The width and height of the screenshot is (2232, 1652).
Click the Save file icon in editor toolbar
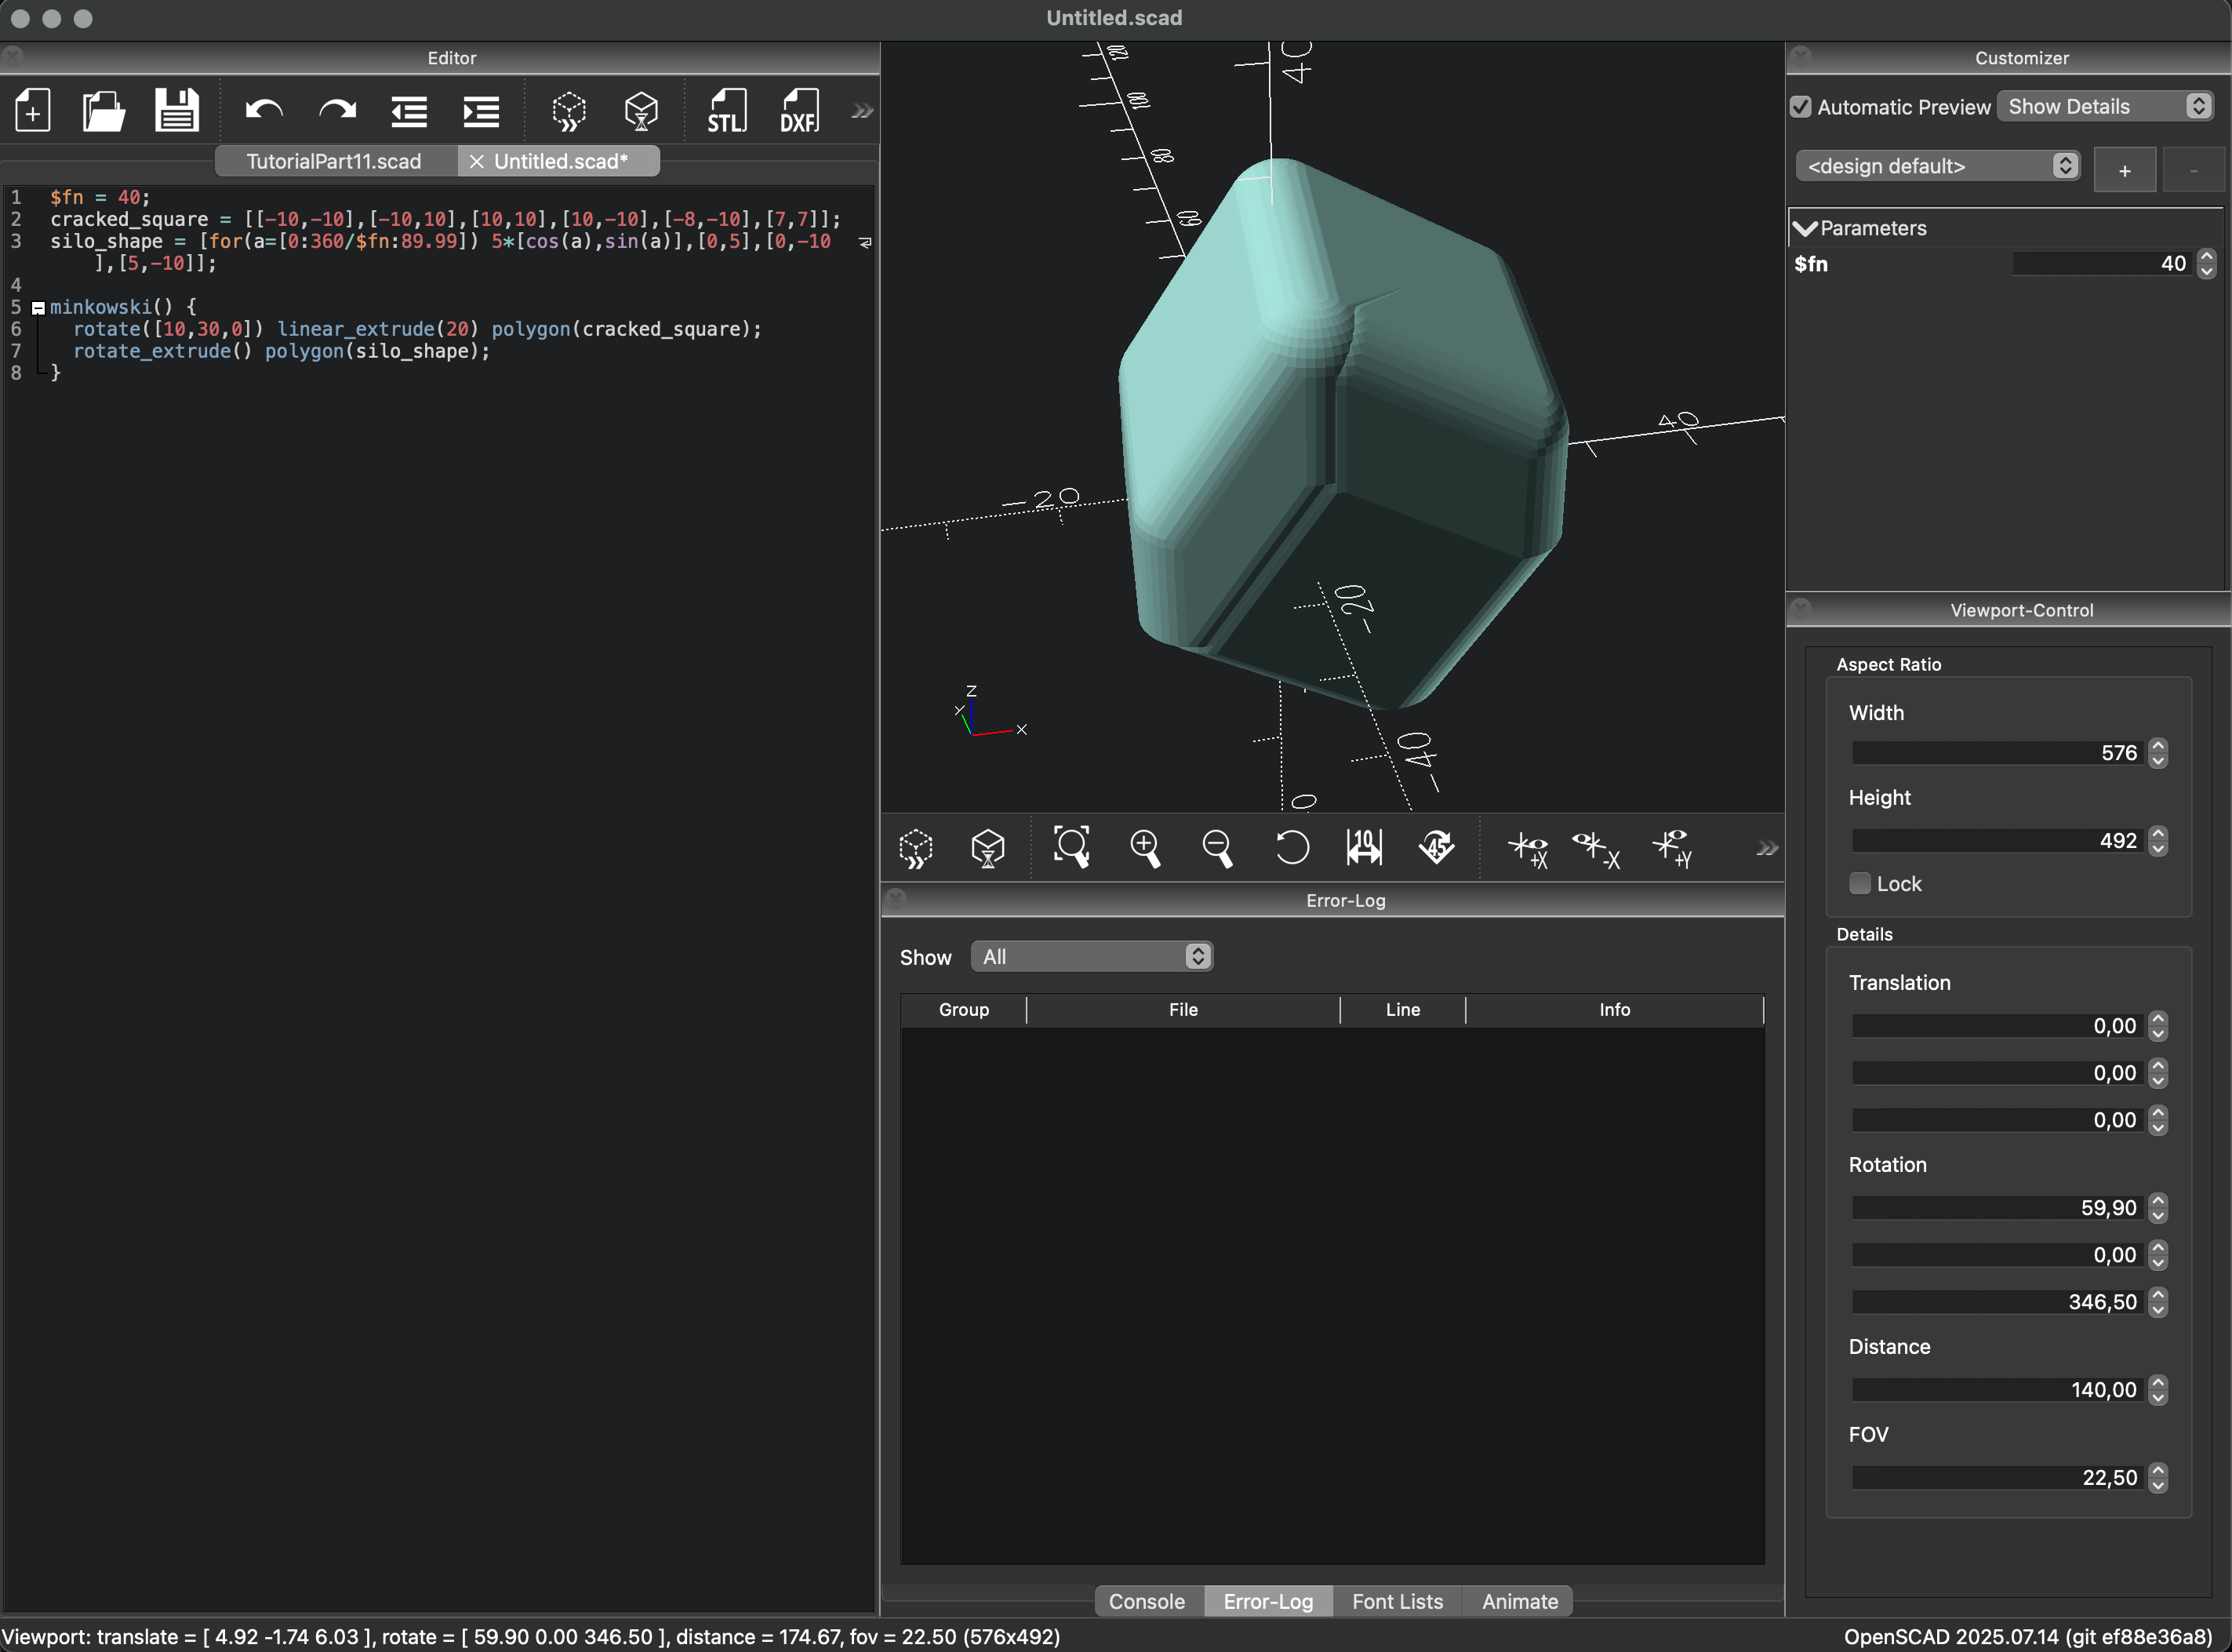click(x=177, y=110)
